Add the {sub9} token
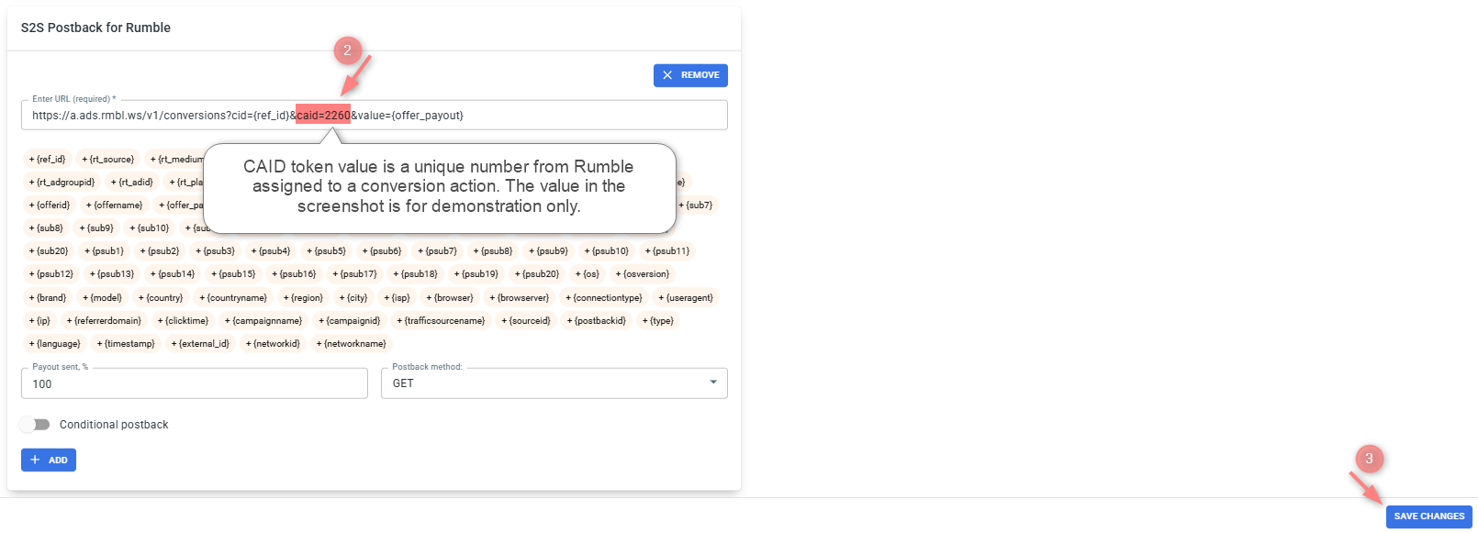The height and width of the screenshot is (533, 1478). tap(96, 228)
